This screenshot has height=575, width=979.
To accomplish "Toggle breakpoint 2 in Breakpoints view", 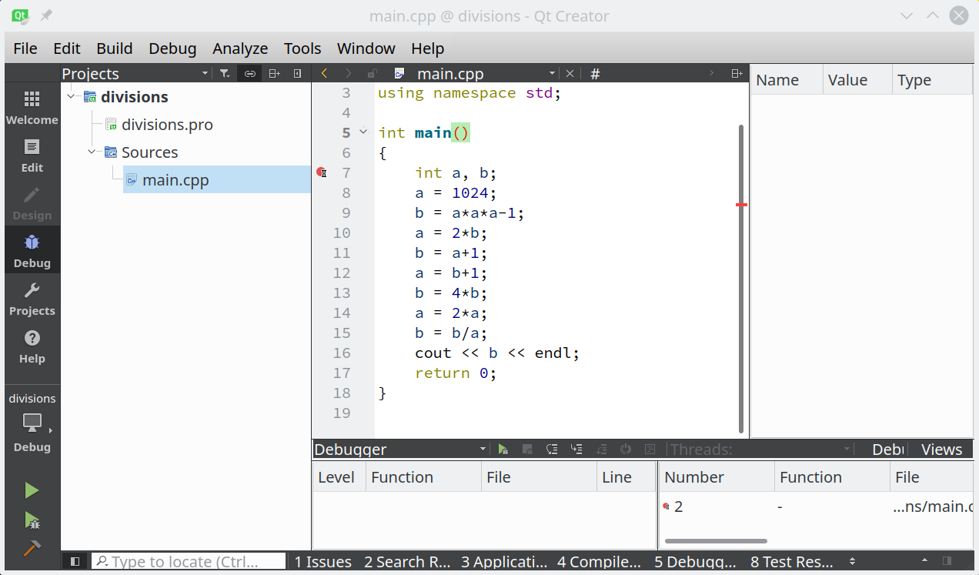I will coord(666,506).
